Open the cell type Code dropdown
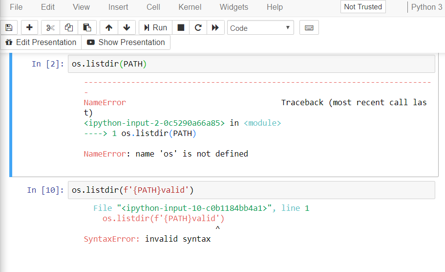Screen dimensions: 445x272 coord(260,28)
